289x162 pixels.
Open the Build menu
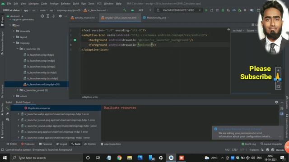76,4
